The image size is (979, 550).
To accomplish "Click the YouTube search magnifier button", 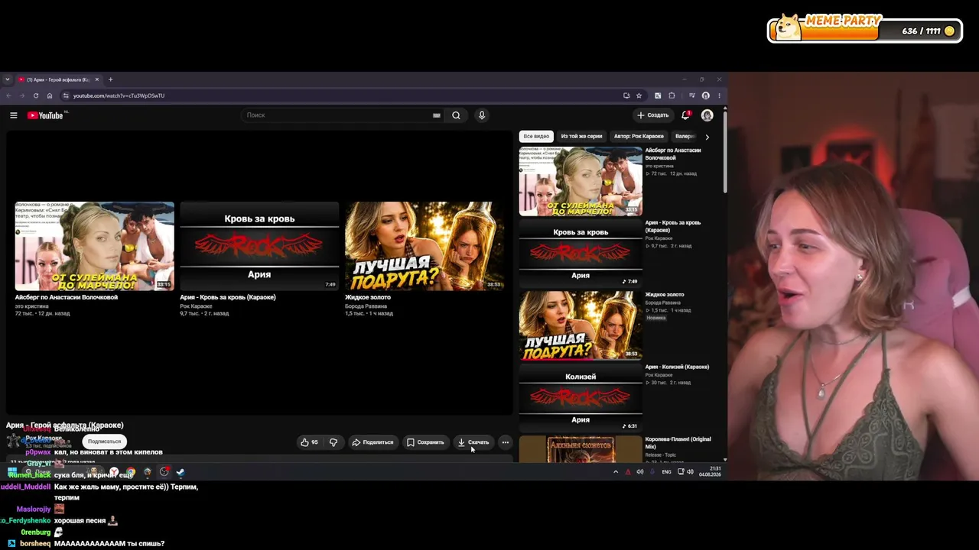I will (456, 115).
